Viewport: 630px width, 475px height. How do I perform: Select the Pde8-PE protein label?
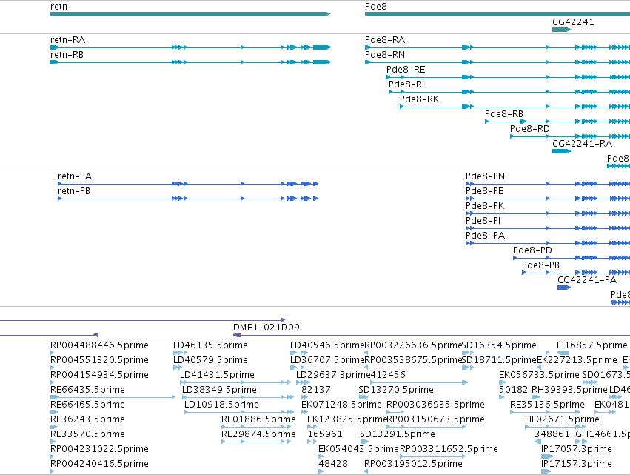[485, 191]
